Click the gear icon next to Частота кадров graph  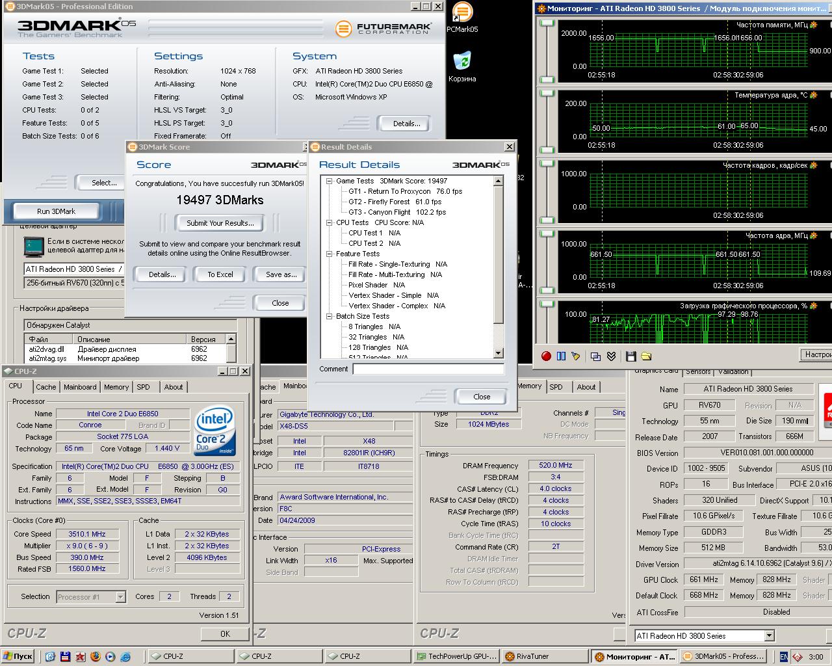(813, 165)
